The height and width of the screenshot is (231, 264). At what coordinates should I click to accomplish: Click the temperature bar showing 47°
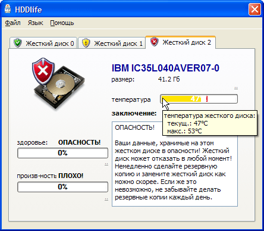tap(199, 99)
